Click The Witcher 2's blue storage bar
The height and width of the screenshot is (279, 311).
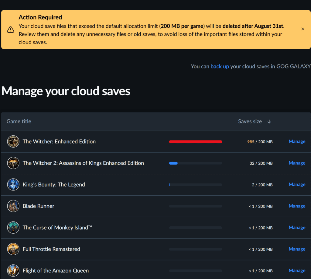(195, 163)
